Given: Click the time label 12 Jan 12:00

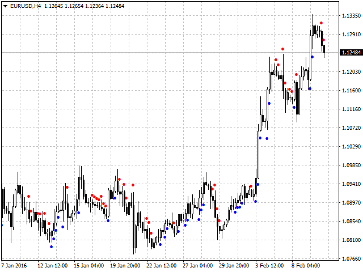Looking at the screenshot, I should pyautogui.click(x=53, y=266).
